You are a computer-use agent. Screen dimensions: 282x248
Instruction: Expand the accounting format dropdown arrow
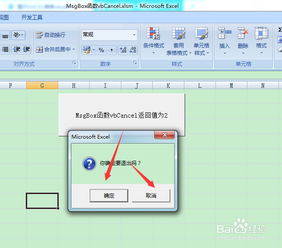[x=94, y=50]
